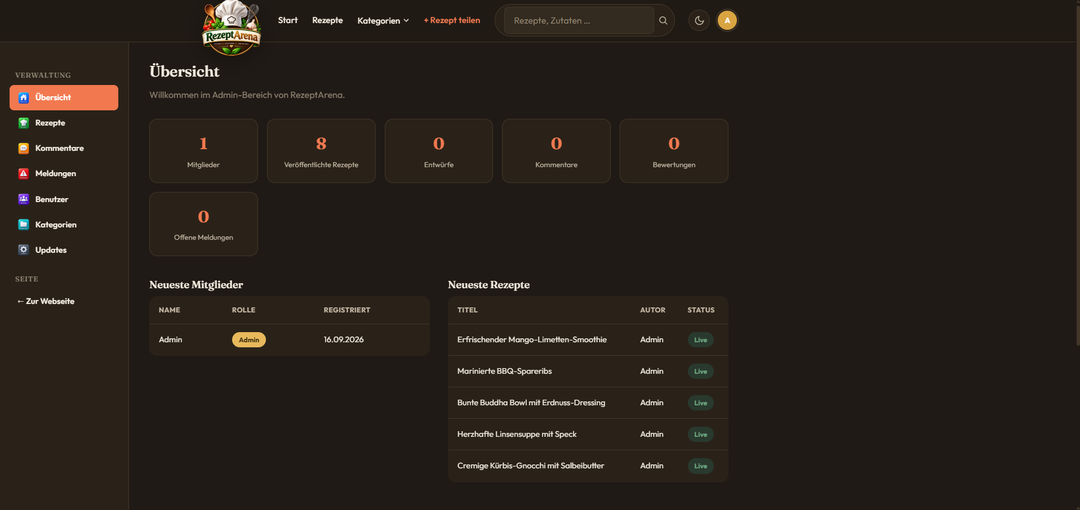
Task: Open the Meldungen admin section label
Action: click(x=56, y=173)
